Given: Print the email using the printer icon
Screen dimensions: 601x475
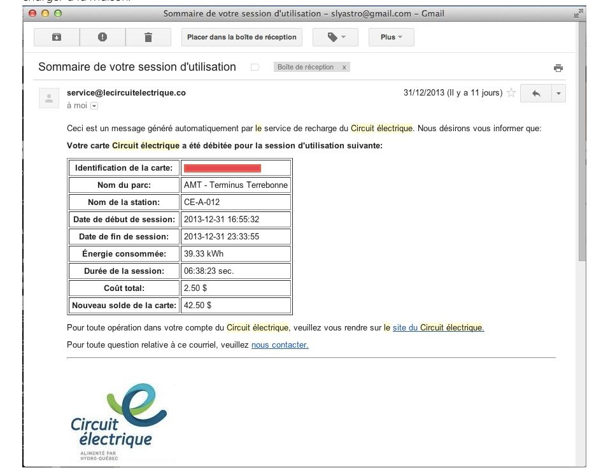Looking at the screenshot, I should click(558, 68).
